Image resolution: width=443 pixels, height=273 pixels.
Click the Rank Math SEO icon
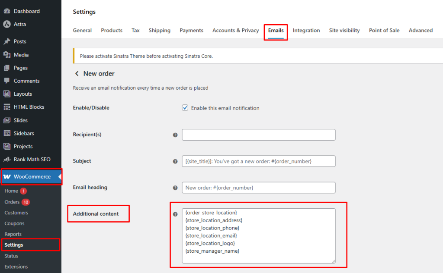[x=7, y=159]
